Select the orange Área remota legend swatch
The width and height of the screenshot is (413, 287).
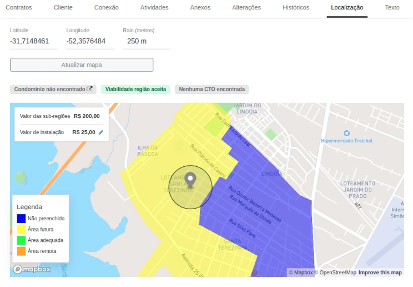tap(21, 251)
